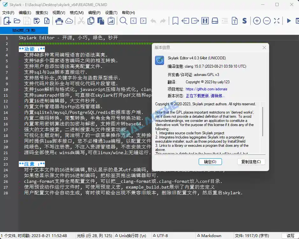Screen dimensions: 299x239
Task: Zoom in using the plus icon
Action: [x=257, y=20]
